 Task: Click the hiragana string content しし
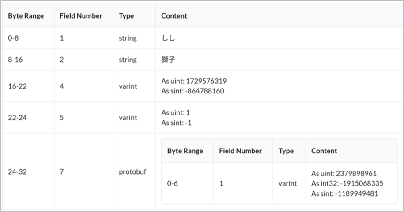tap(168, 38)
